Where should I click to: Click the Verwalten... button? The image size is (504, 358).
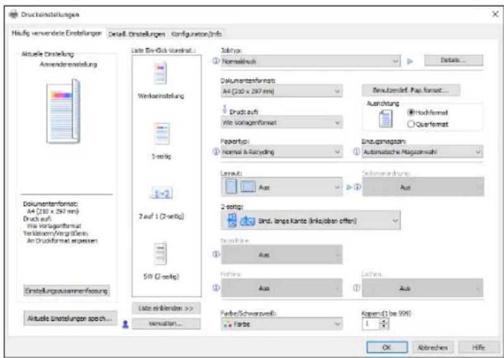pos(166,324)
